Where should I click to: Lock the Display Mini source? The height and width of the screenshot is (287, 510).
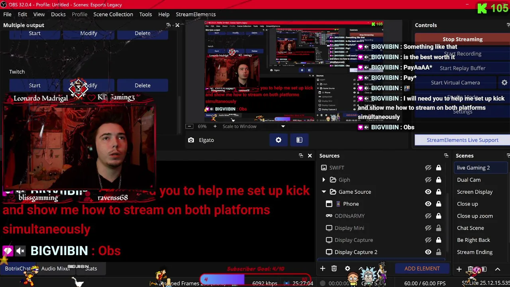click(x=439, y=228)
